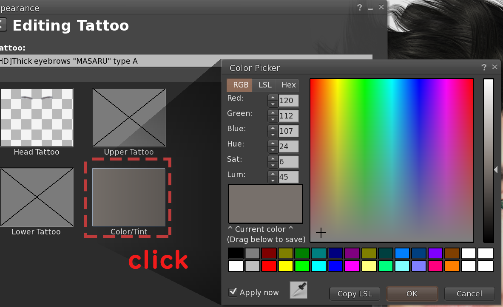Select the hot pink palette swatch
This screenshot has height=307, width=503.
pos(435,266)
